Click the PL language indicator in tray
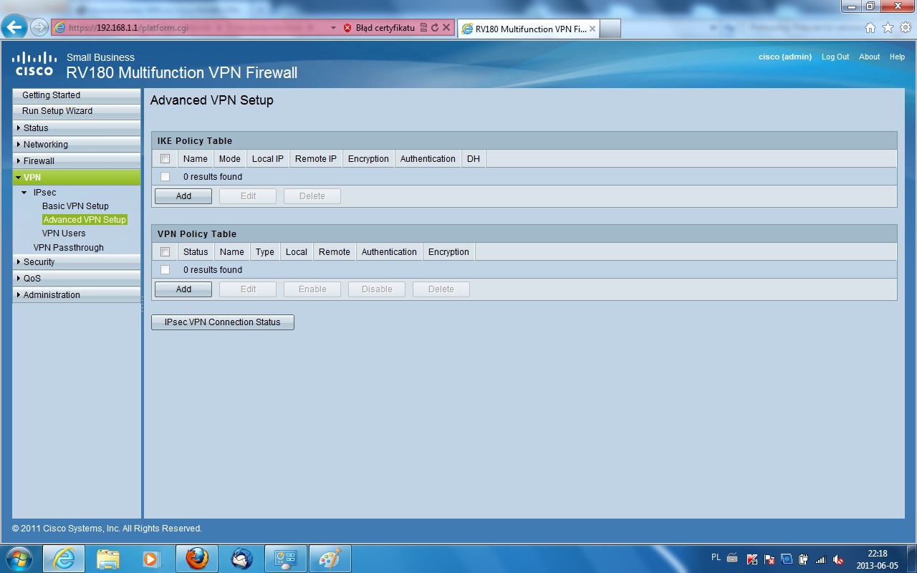 [x=716, y=557]
